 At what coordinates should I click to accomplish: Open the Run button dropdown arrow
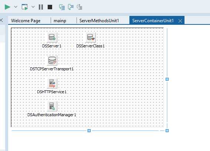[x=16, y=7]
